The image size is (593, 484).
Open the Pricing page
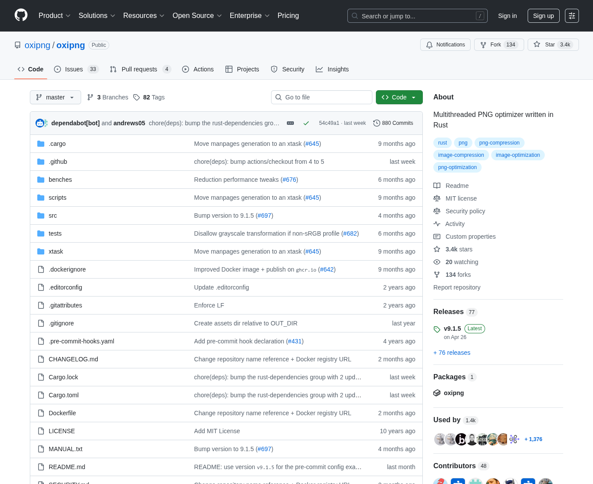coord(288,16)
